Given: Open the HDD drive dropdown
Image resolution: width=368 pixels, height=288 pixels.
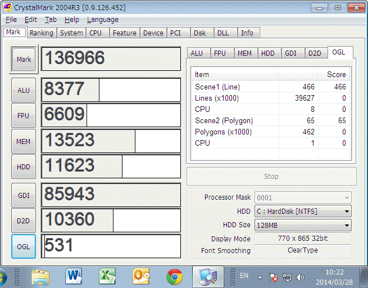Looking at the screenshot, I should 303,211.
